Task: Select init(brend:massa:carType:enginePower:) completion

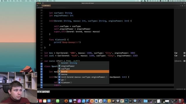Action: click(x=83, y=77)
